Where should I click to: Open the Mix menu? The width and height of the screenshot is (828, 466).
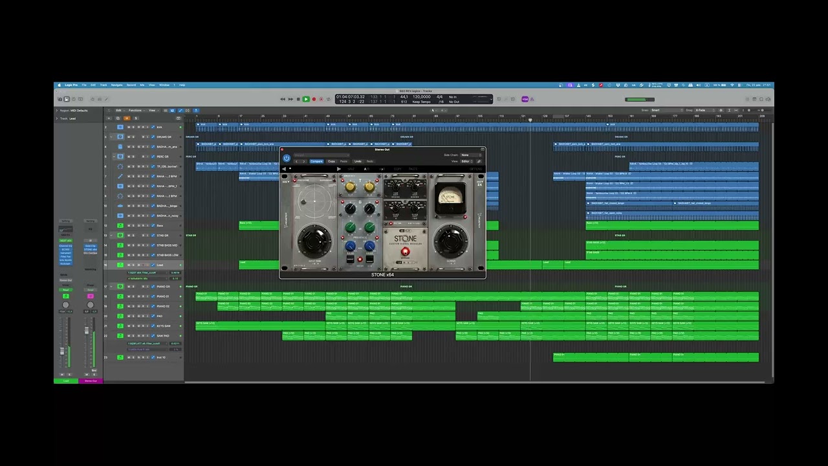pyautogui.click(x=142, y=85)
